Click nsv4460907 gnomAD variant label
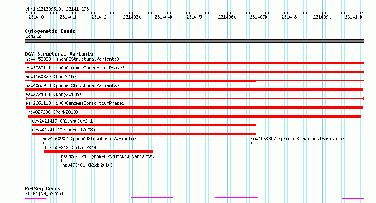Viewport: 376px width, 203px height. click(89, 139)
